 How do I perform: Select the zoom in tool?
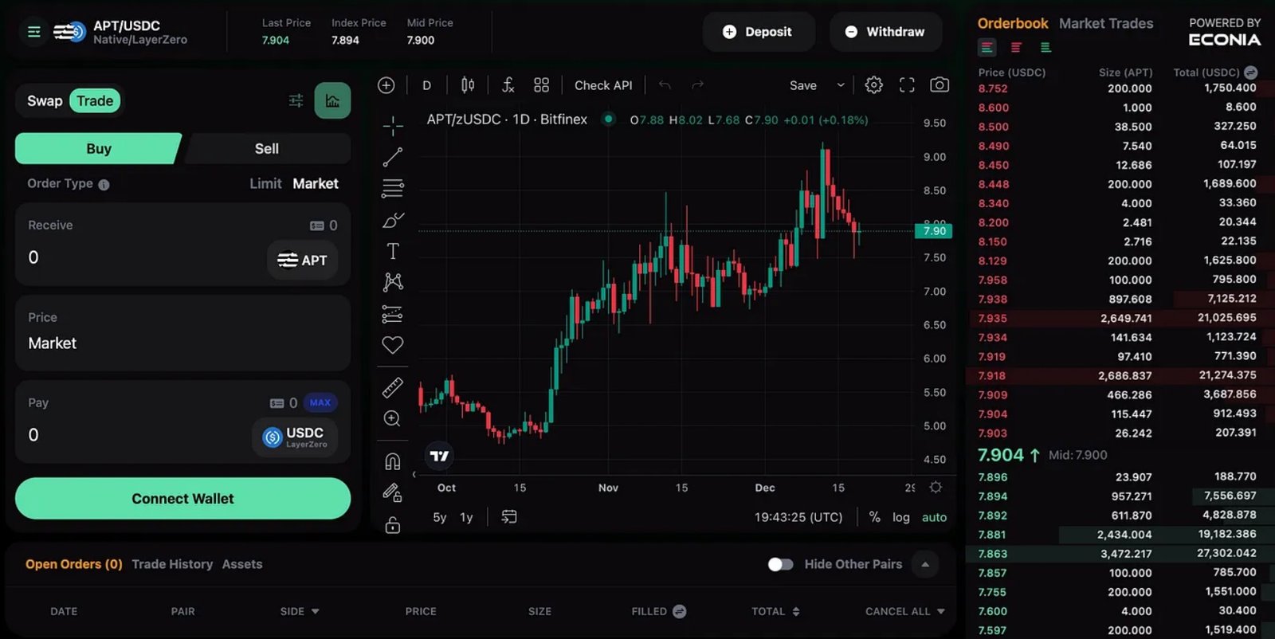[x=393, y=419]
